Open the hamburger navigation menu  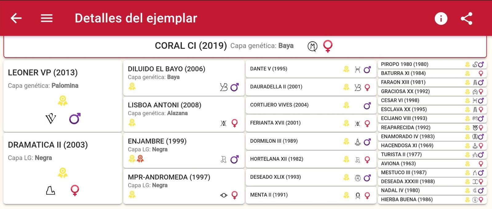coord(47,18)
